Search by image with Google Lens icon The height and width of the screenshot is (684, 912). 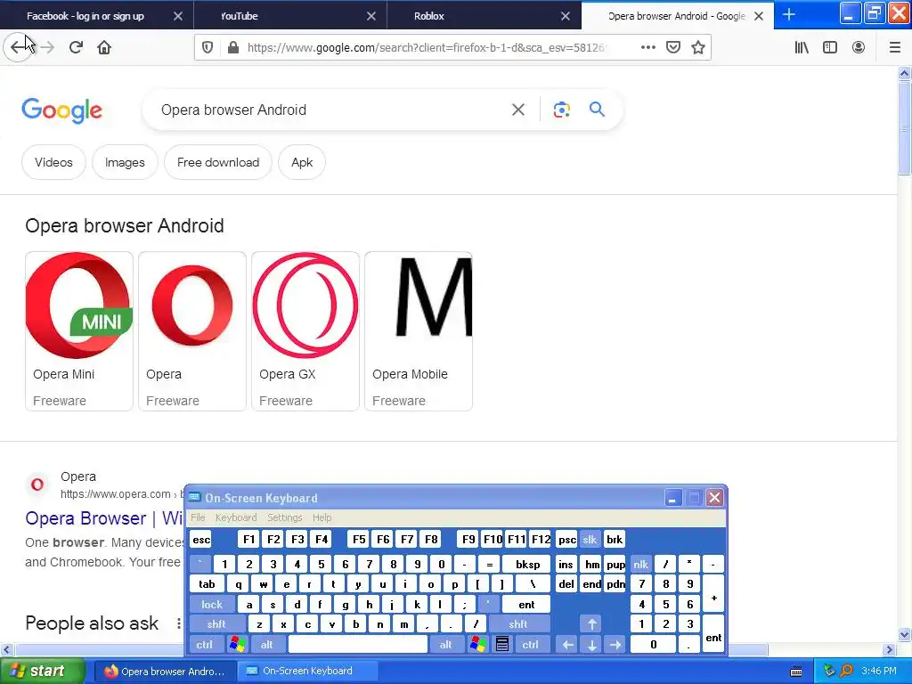[x=561, y=110]
